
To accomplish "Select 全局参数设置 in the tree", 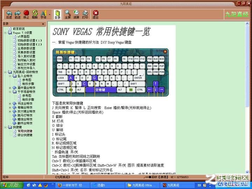I will click(26, 48).
